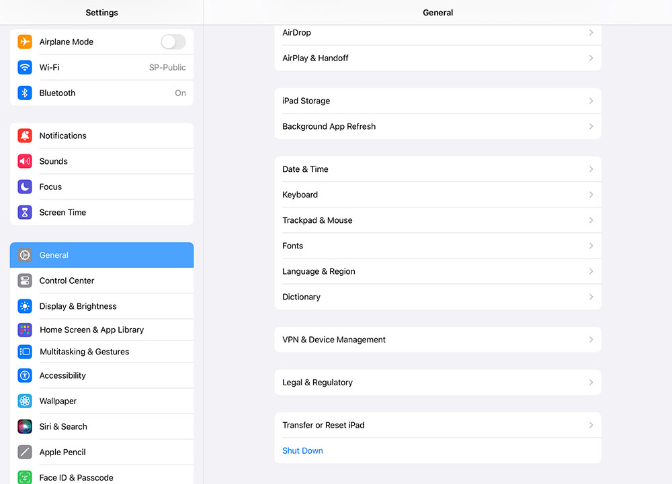Expand the Date & Time chevron
Screen dimensions: 672x484
[591, 169]
